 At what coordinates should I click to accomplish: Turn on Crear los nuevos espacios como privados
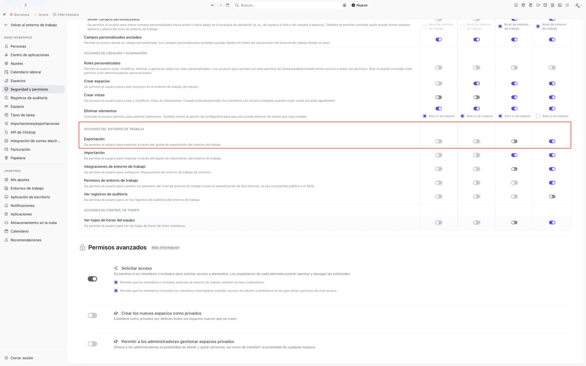click(92, 315)
